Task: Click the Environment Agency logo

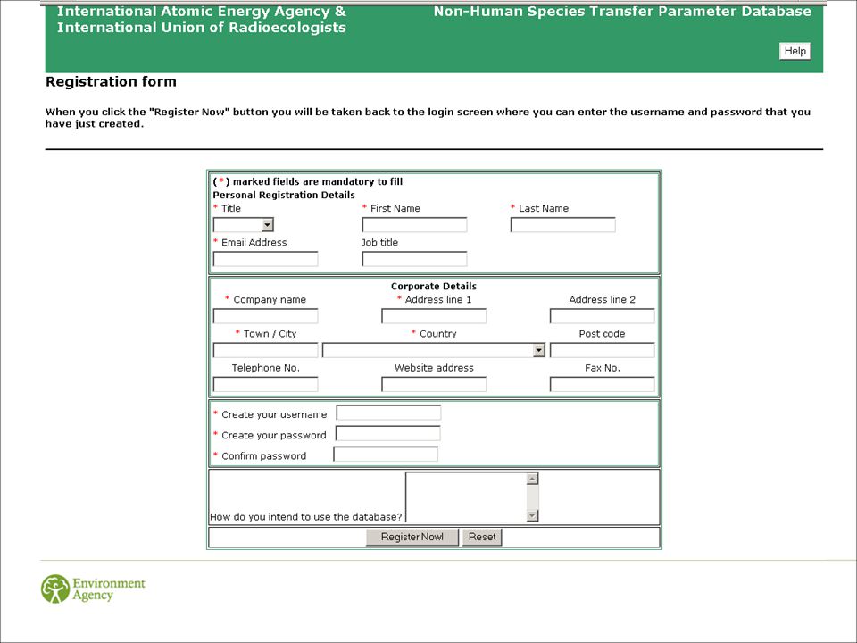Action: [x=93, y=589]
